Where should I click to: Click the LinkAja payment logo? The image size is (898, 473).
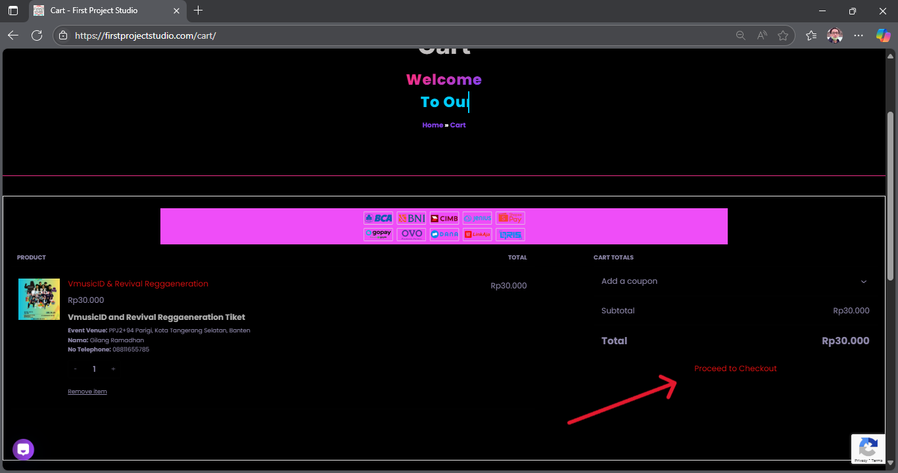coord(477,234)
